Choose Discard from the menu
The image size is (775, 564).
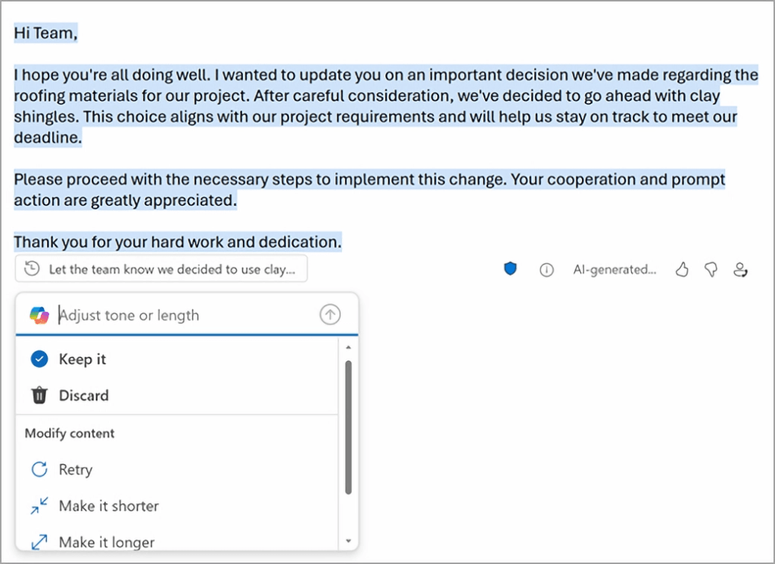[177, 395]
